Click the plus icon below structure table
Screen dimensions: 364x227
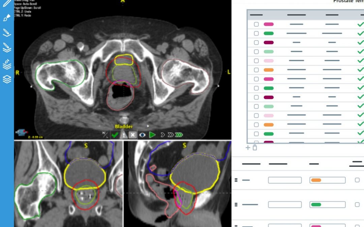coord(248,148)
